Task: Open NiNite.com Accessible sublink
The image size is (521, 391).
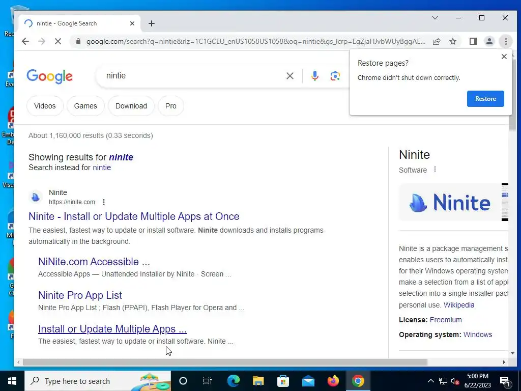Action: pyautogui.click(x=94, y=261)
